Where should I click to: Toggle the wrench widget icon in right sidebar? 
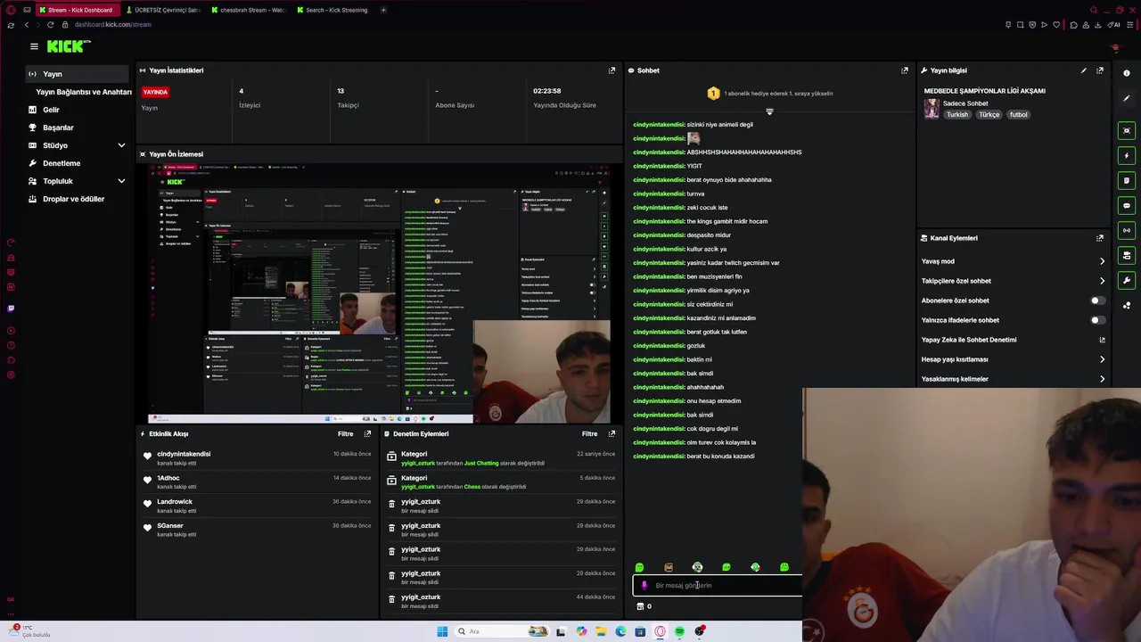(x=1127, y=280)
